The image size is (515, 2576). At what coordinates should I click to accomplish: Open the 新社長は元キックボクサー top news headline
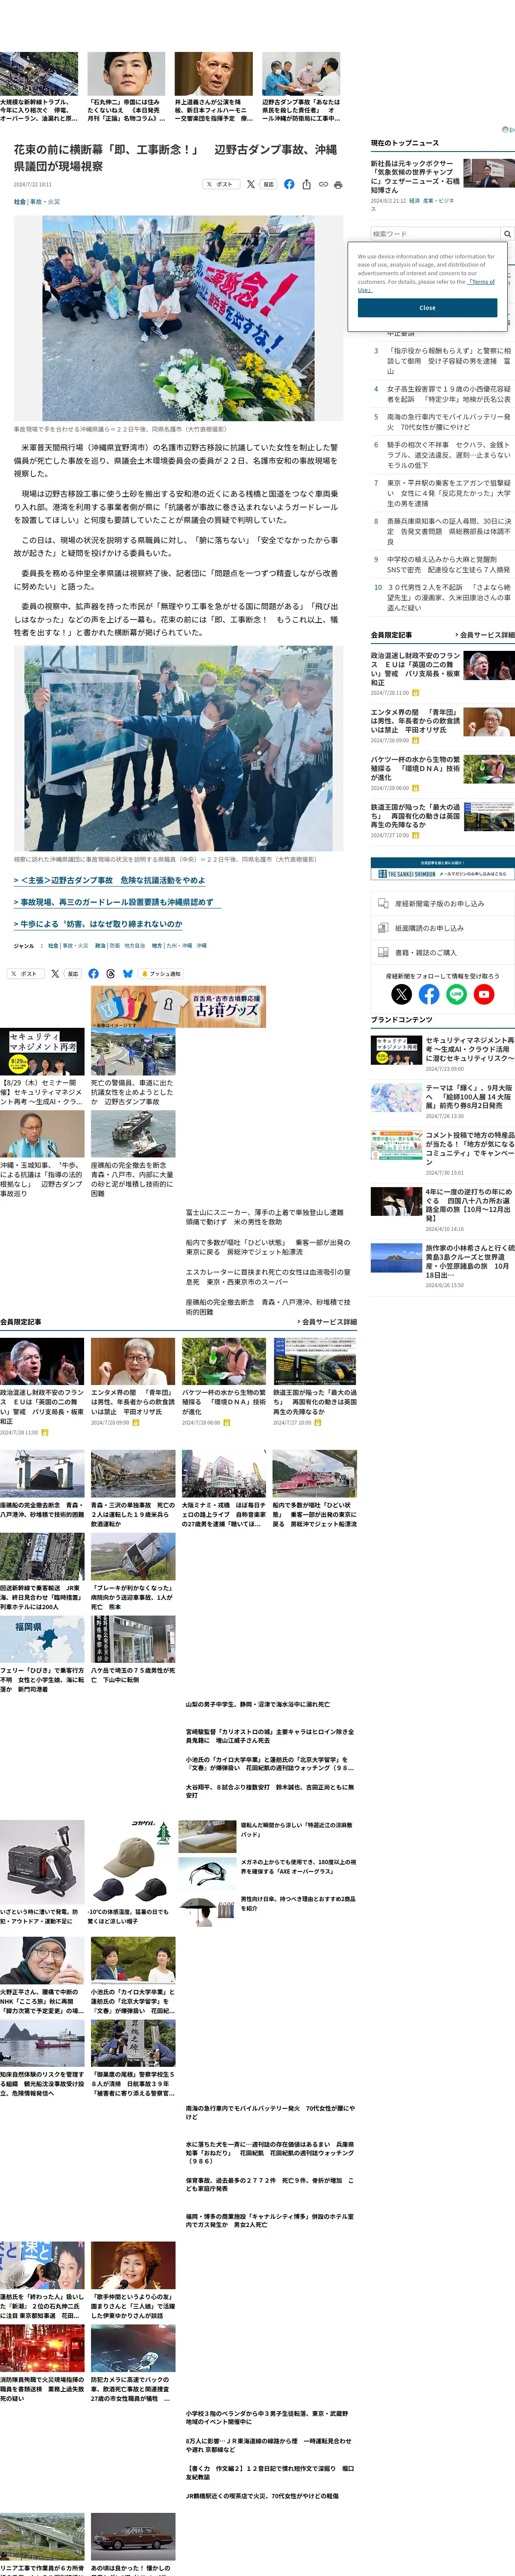pyautogui.click(x=415, y=176)
